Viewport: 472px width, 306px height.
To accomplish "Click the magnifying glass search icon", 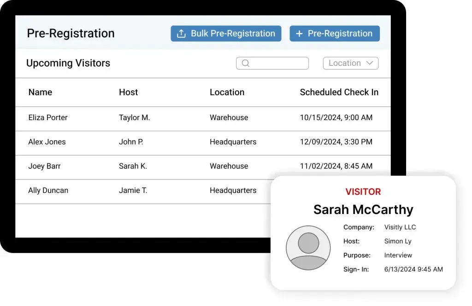I will (246, 63).
